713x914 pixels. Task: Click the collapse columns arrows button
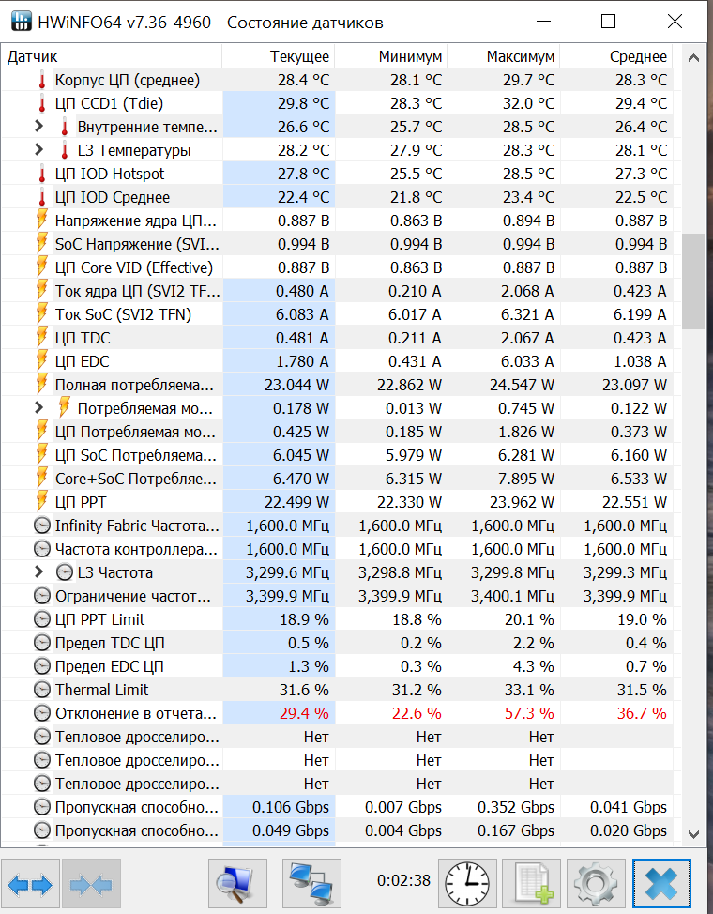pos(91,883)
